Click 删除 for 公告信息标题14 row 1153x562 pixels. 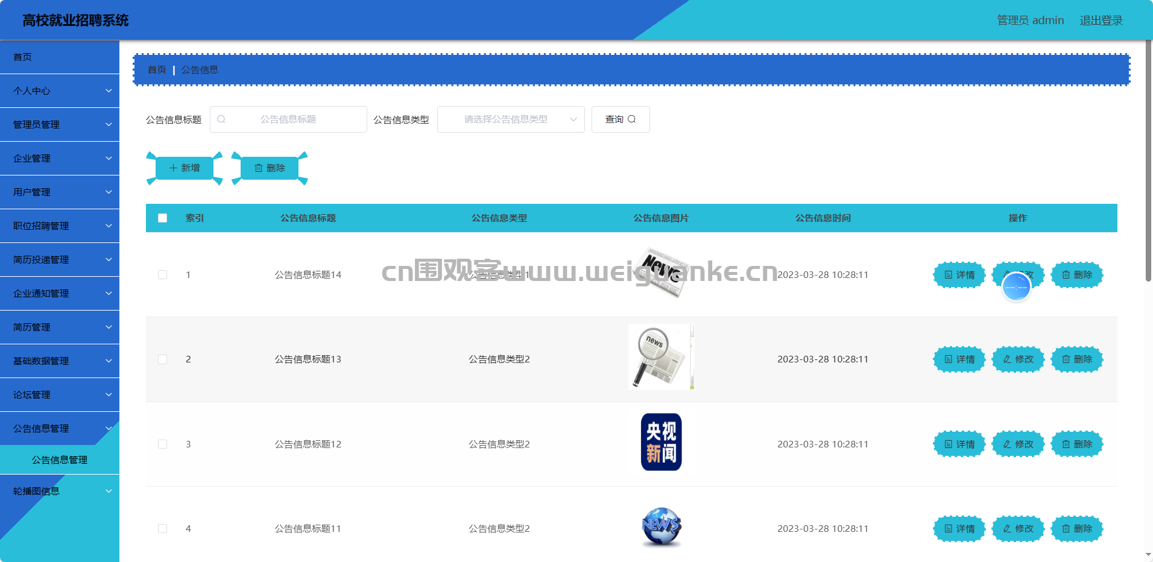(1076, 275)
